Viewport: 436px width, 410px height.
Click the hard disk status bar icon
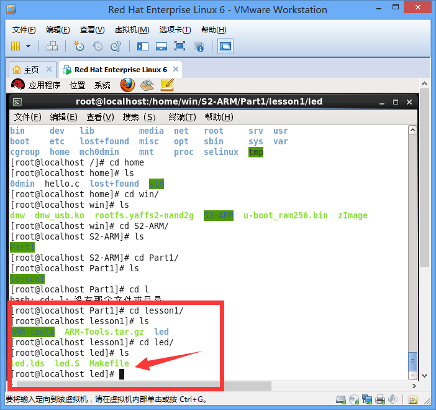click(x=340, y=399)
